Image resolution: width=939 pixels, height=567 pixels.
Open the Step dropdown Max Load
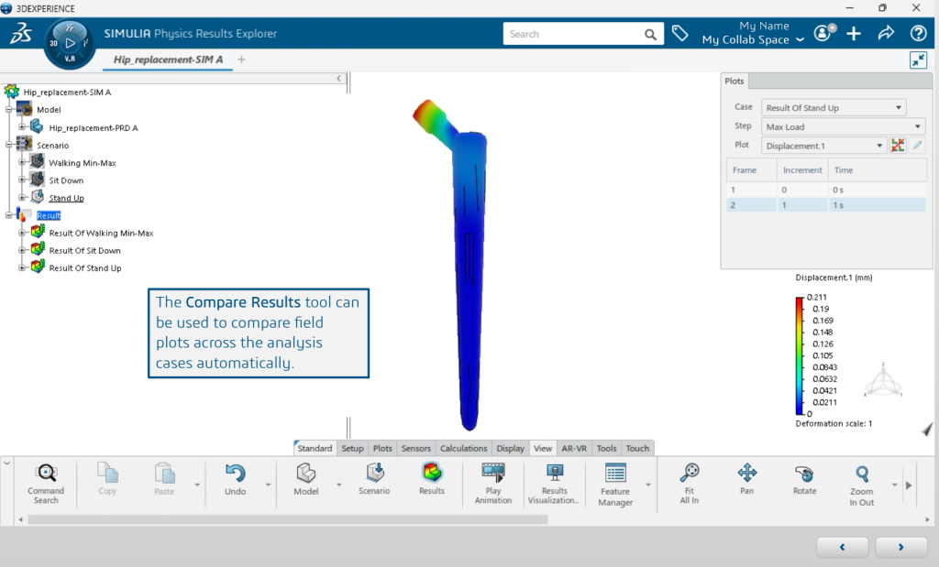(x=844, y=126)
